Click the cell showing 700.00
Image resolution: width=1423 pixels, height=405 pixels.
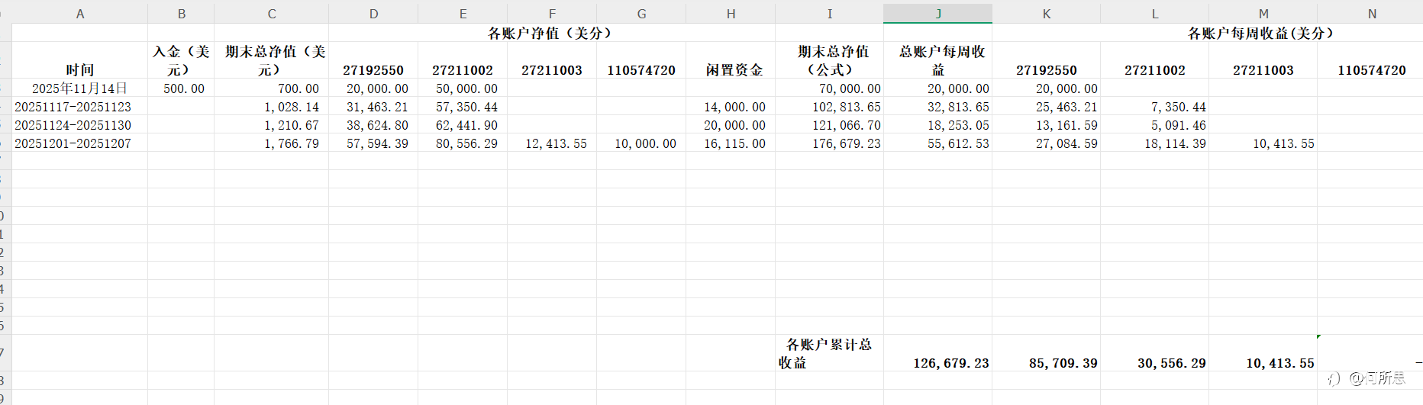pyautogui.click(x=271, y=88)
